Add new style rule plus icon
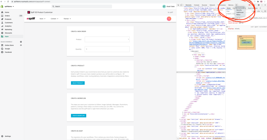This screenshot has height=140, width=267. click(x=262, y=11)
